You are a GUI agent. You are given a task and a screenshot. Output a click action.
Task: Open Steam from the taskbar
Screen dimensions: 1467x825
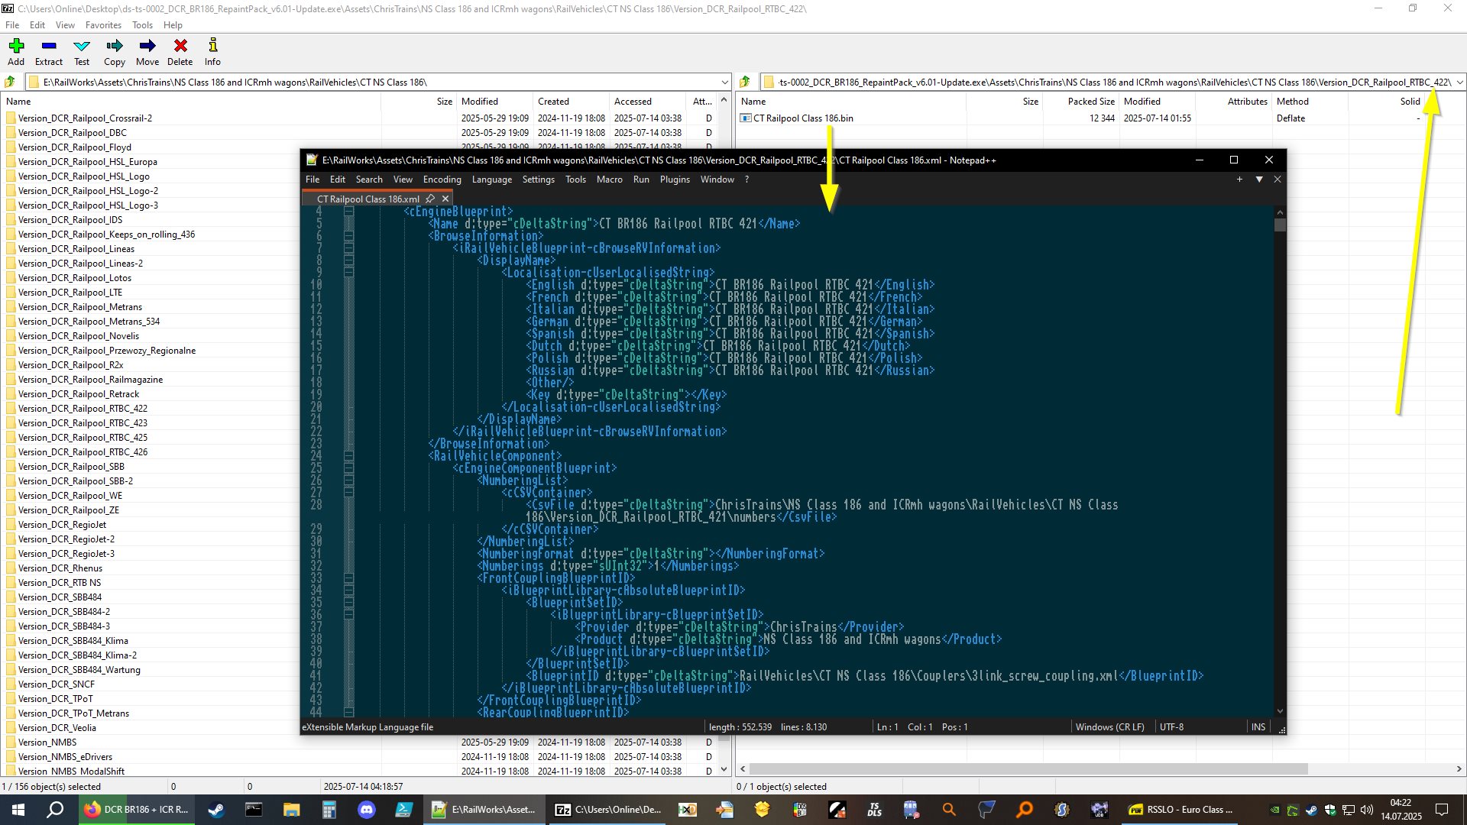pos(216,810)
